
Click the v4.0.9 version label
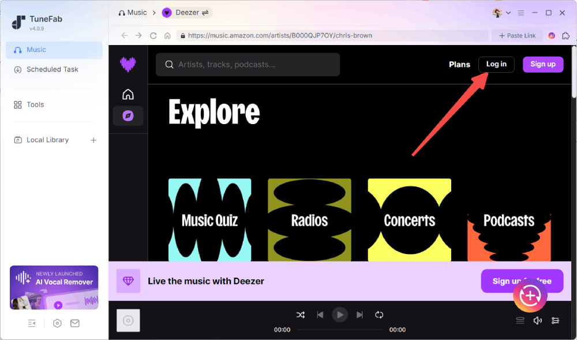click(37, 29)
